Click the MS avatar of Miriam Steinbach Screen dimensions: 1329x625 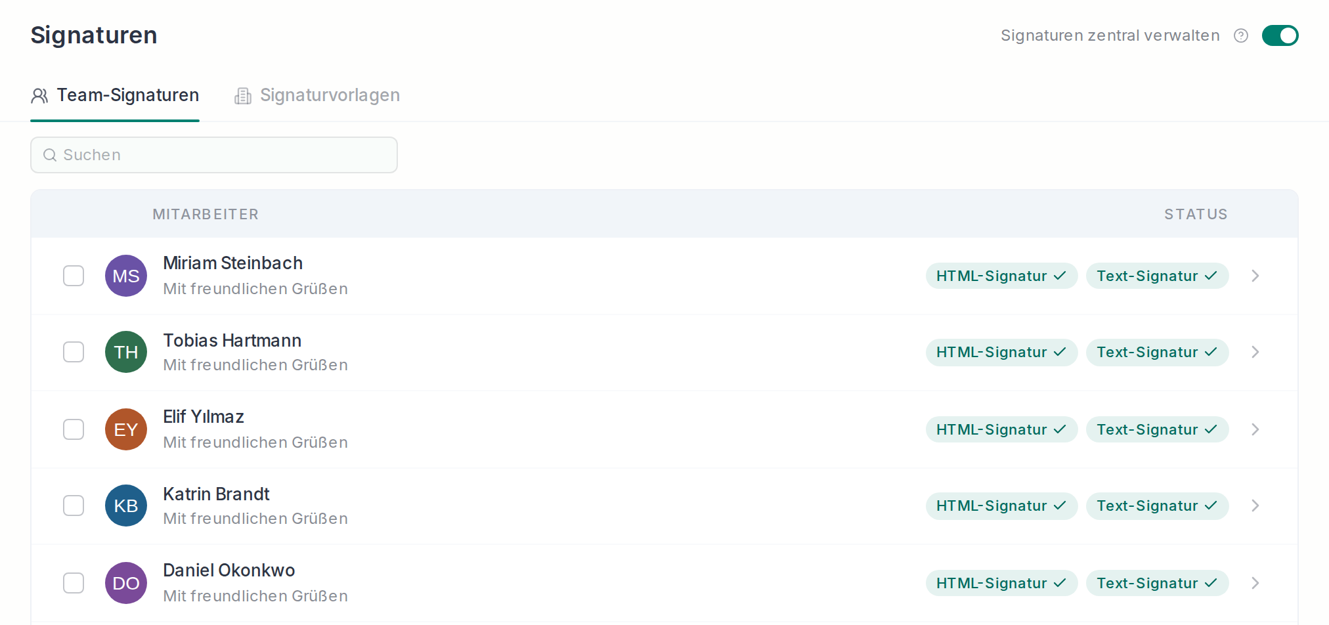(126, 276)
